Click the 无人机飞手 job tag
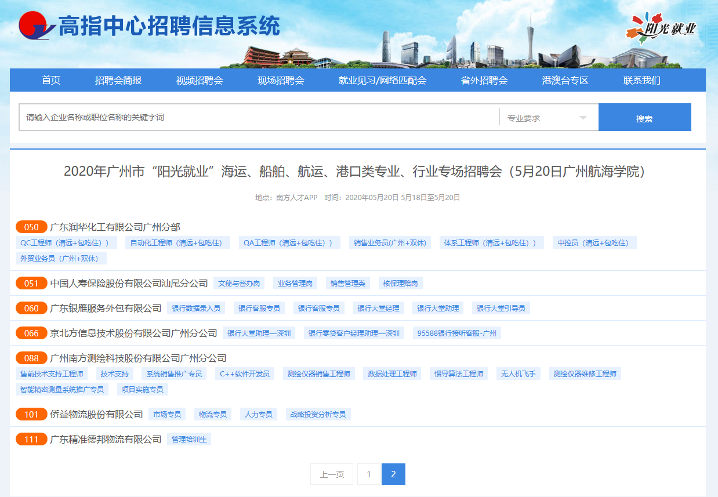718x497 pixels. (519, 373)
